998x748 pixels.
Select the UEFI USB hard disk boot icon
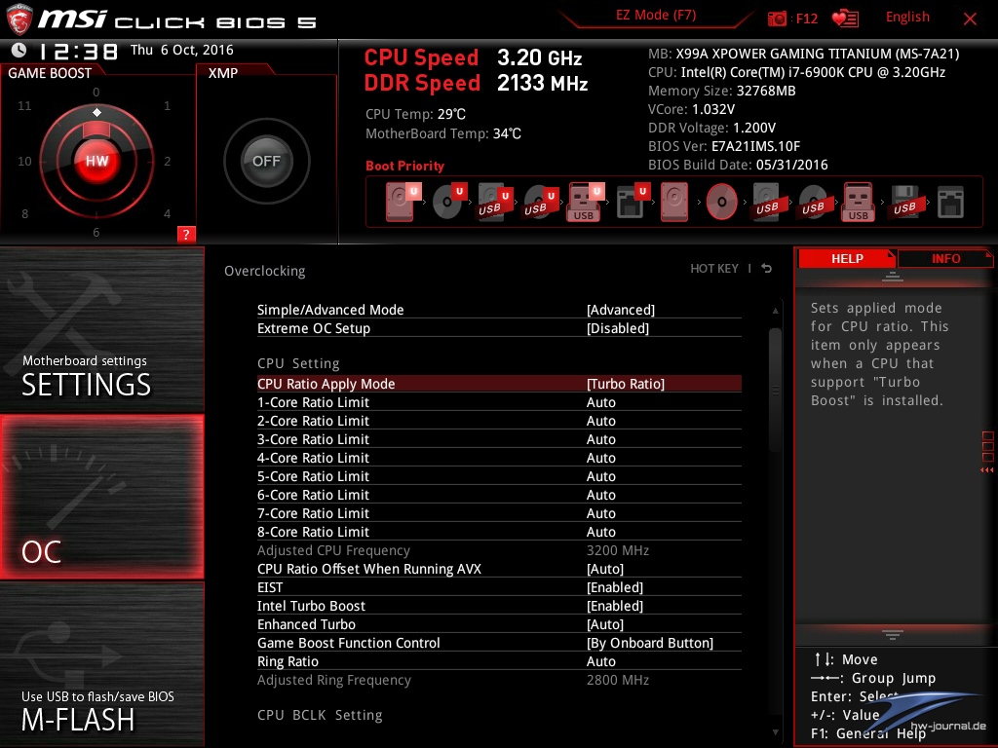[x=494, y=203]
